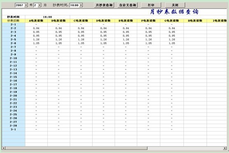Select the E电表读数 column header
Screen dimensions: 229x153
point(126,21)
